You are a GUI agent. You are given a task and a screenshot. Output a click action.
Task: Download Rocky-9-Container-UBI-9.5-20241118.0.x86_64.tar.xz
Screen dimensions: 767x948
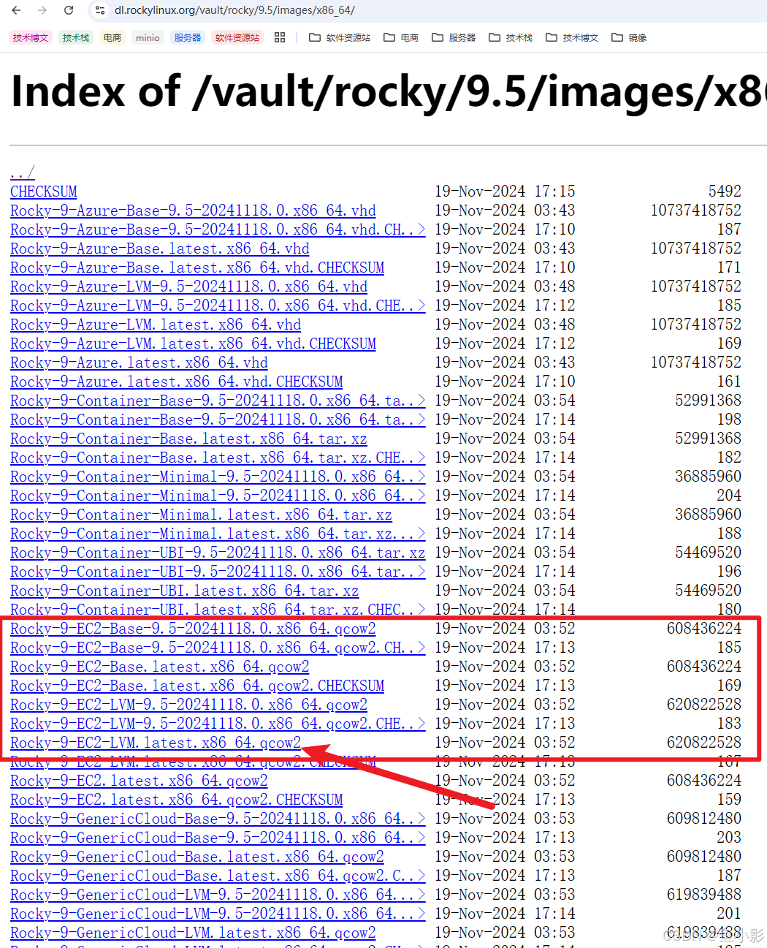coord(218,553)
